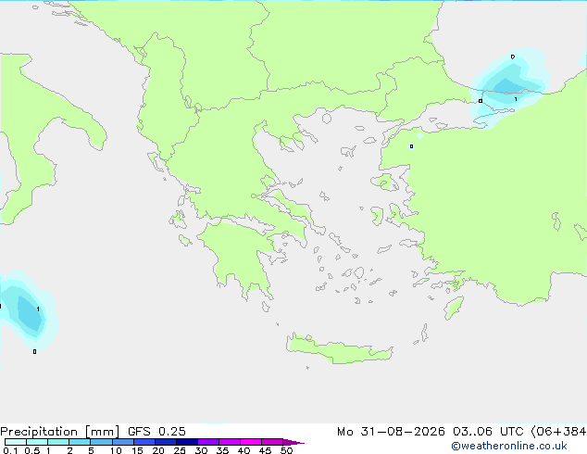The width and height of the screenshot is (587, 454).
Task: Pick the 1–2 mm legend swatch
Action: click(58, 442)
